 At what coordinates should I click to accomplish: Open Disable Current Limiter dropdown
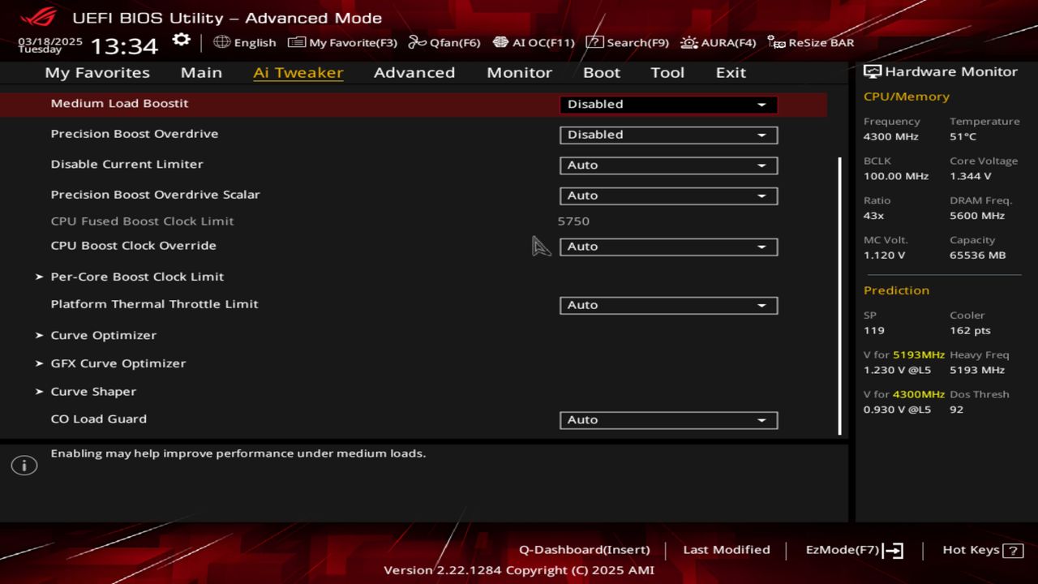669,165
